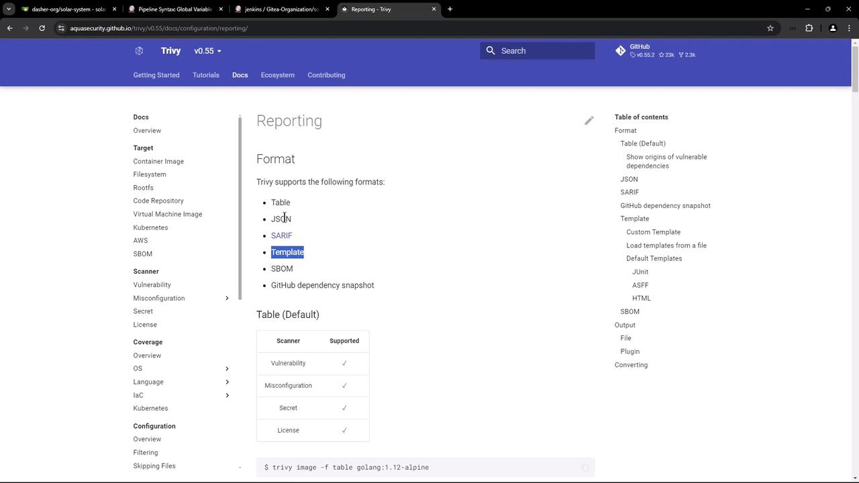859x483 pixels.
Task: Click the edit page pencil icon
Action: [589, 121]
